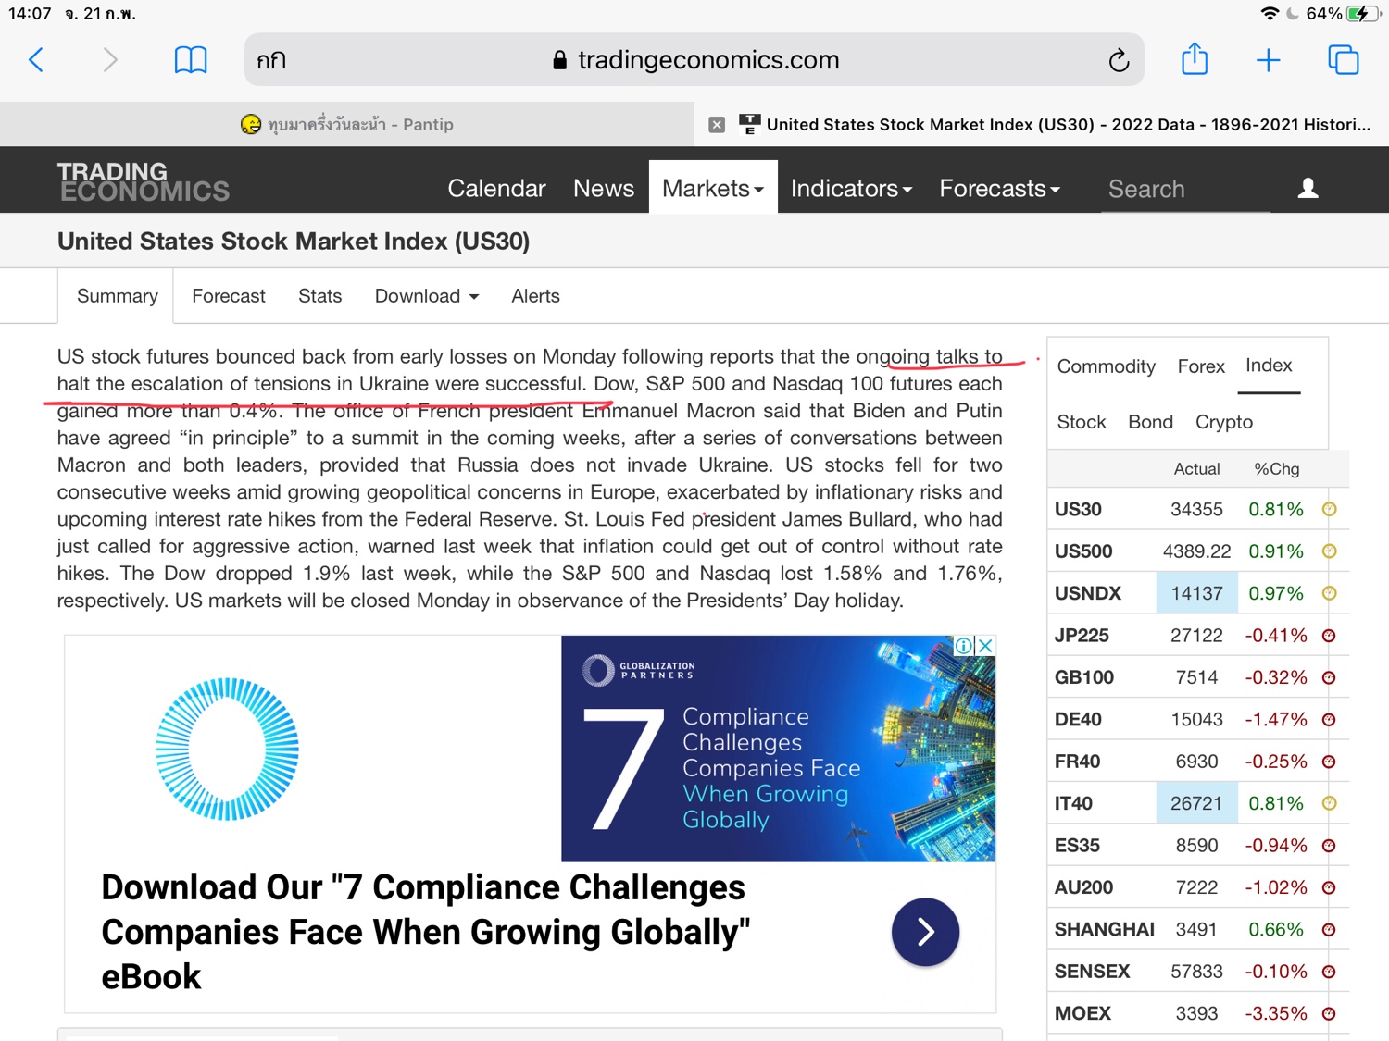Open the SENSEX index link
Viewport: 1389px width, 1041px height.
1092,972
